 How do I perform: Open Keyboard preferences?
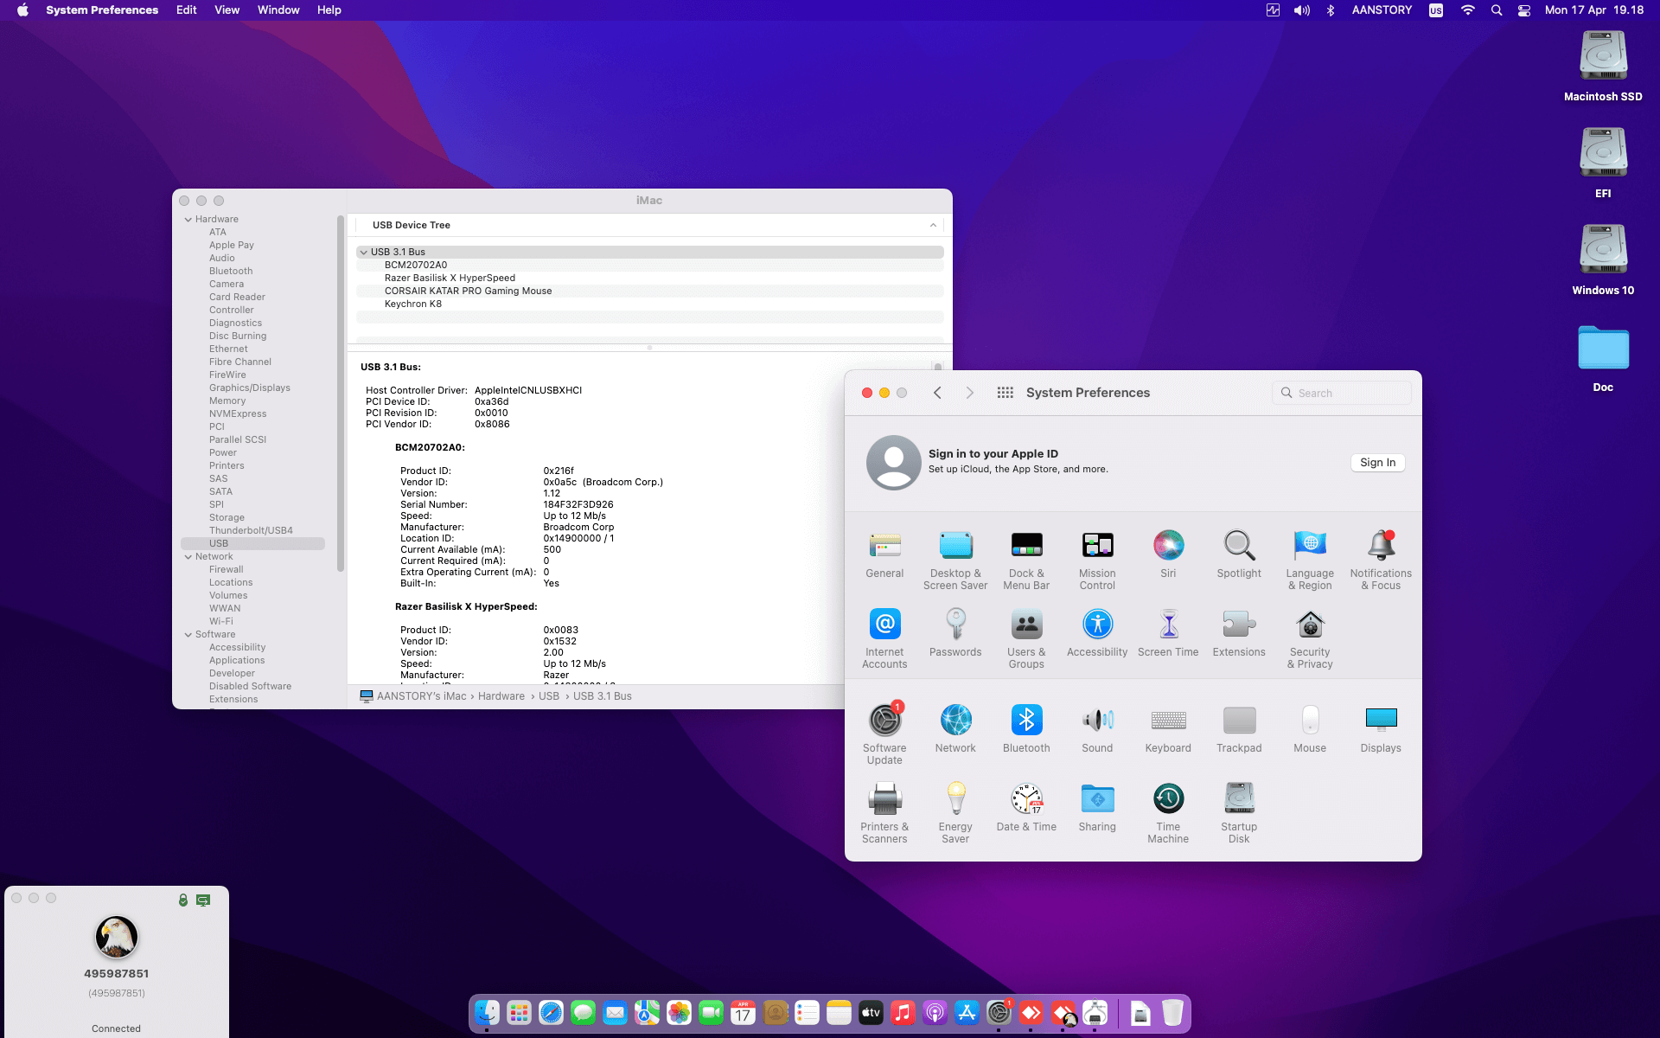[1168, 719]
